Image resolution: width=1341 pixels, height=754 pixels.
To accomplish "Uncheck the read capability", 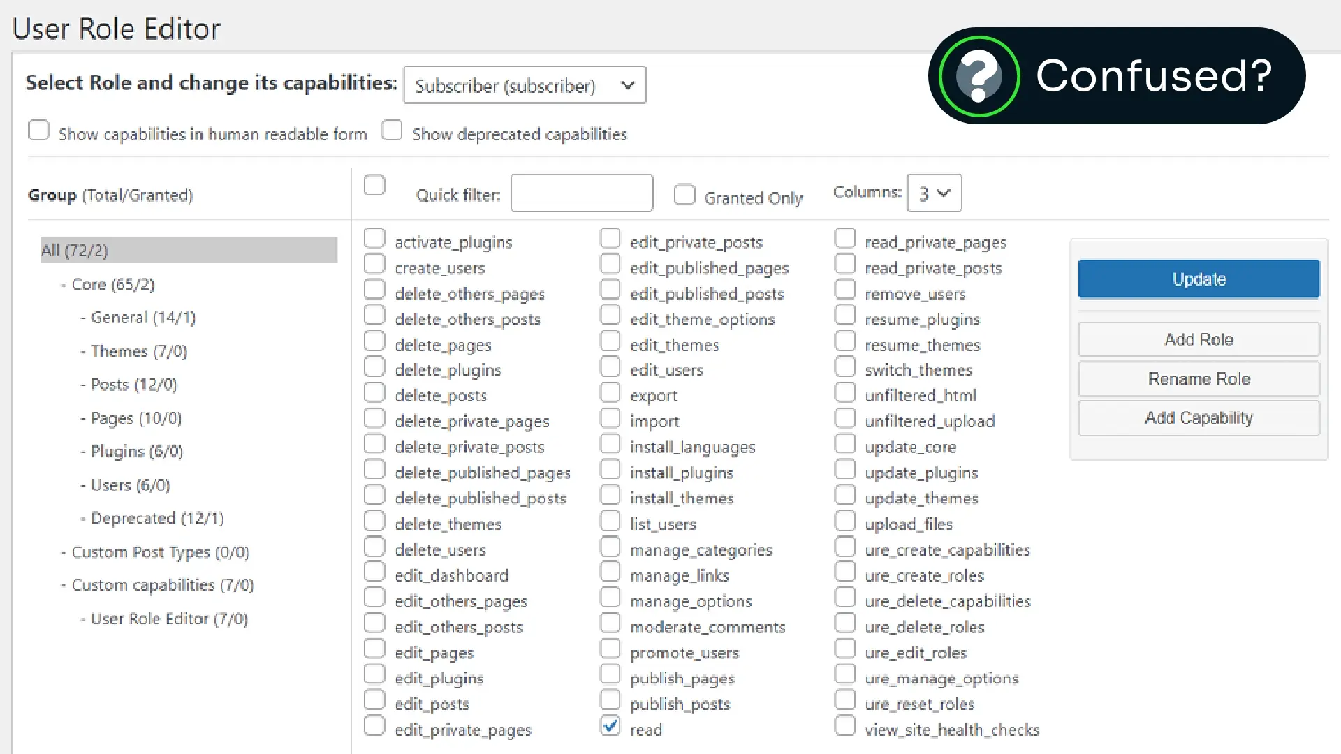I will [610, 726].
